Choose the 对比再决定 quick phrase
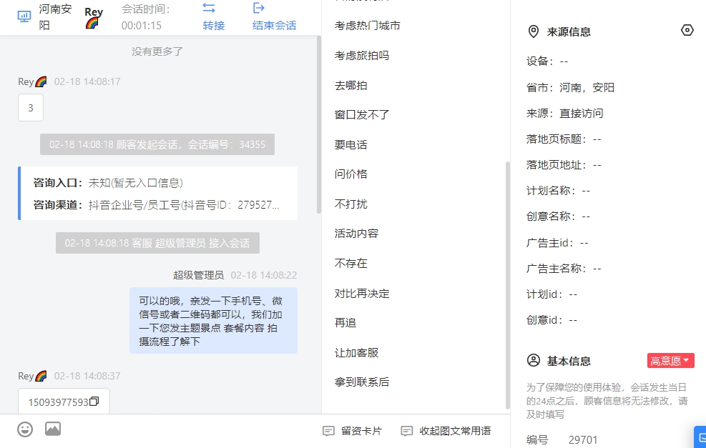Viewport: 706px width, 448px height. (362, 294)
